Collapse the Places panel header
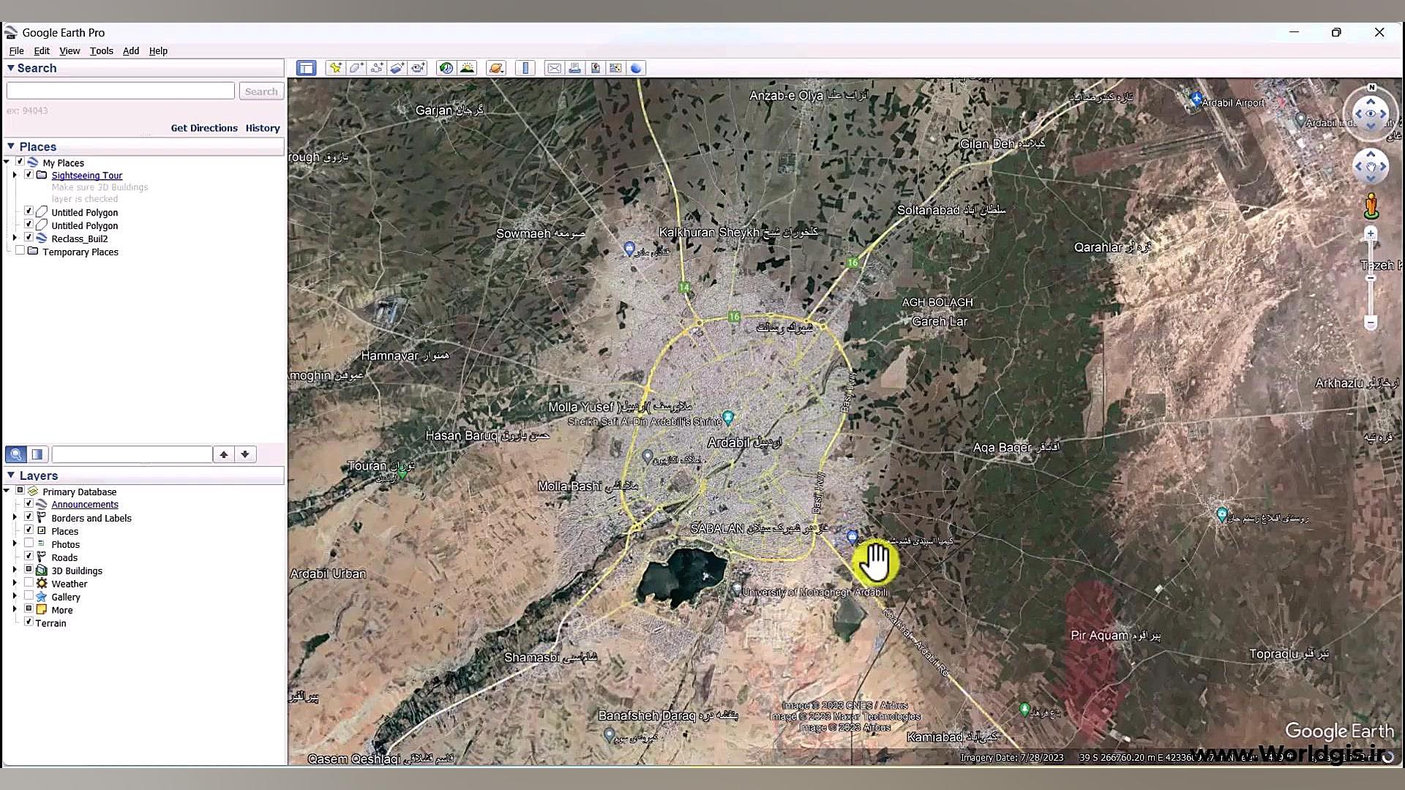The image size is (1405, 790). pyautogui.click(x=10, y=146)
